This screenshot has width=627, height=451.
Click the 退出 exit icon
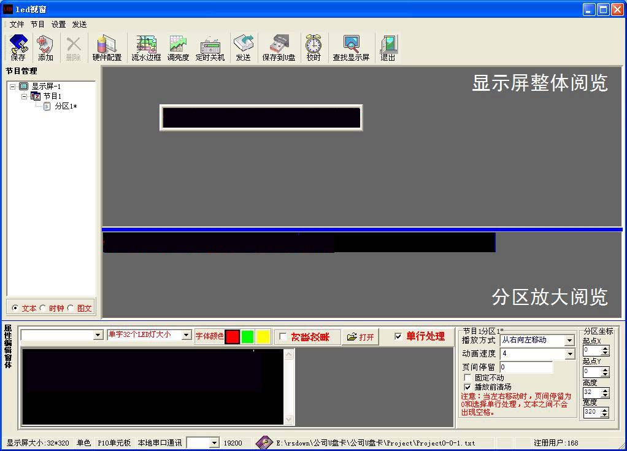pyautogui.click(x=388, y=48)
